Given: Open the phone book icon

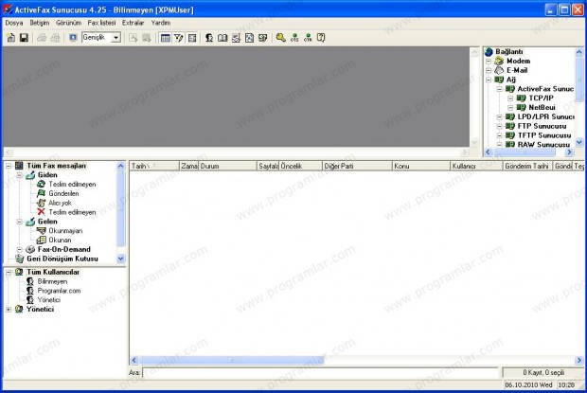Looking at the screenshot, I should (222, 38).
